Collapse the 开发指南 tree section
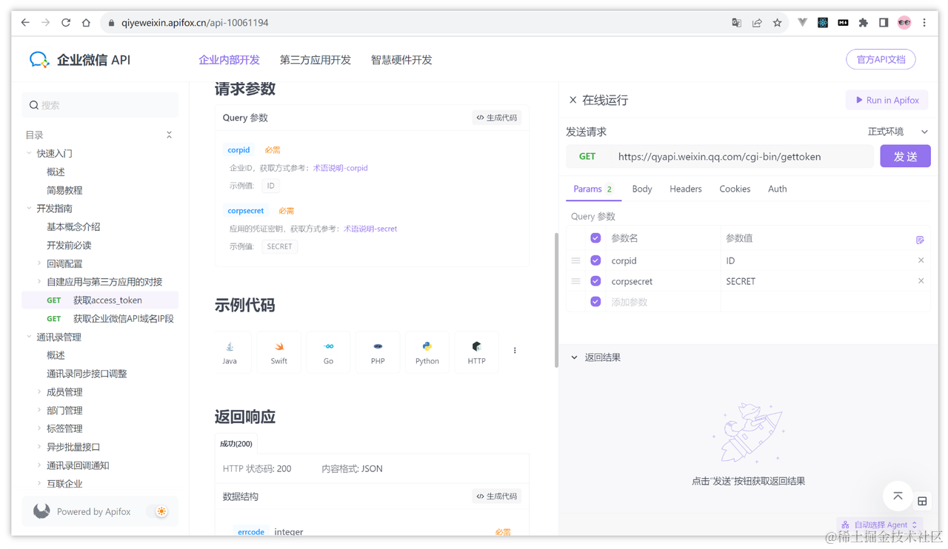 29,209
